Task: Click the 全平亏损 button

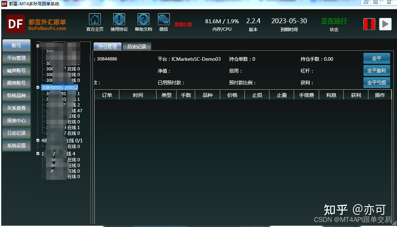Action: click(377, 83)
